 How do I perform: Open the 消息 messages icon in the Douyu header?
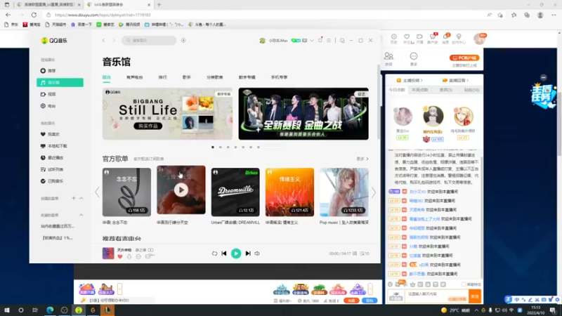click(x=445, y=39)
